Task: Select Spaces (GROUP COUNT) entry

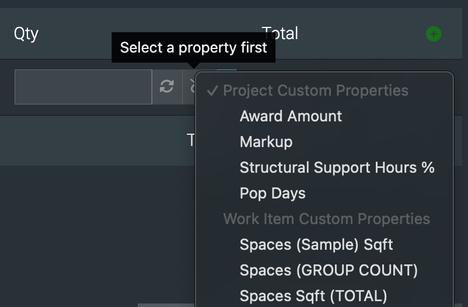Action: point(329,270)
